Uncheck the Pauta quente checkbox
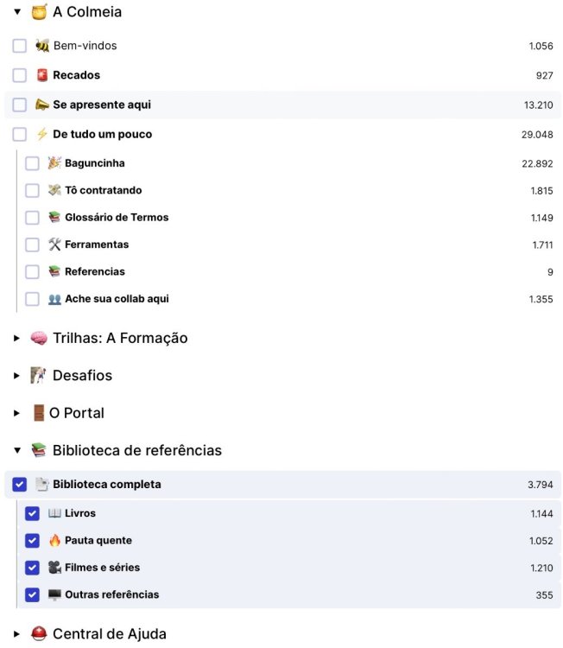Viewport: 563px width, 648px height. (x=32, y=541)
